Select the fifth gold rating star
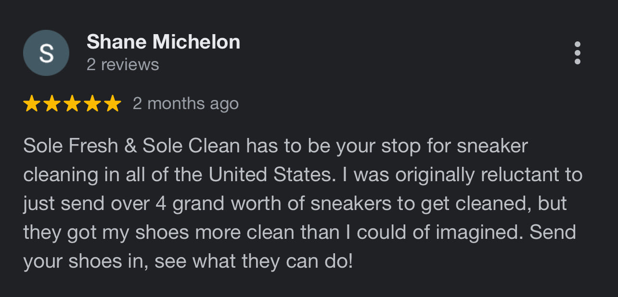The image size is (618, 297). point(113,103)
